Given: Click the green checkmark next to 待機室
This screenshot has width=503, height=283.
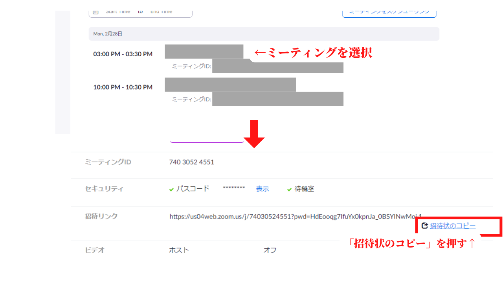Looking at the screenshot, I should [x=290, y=189].
